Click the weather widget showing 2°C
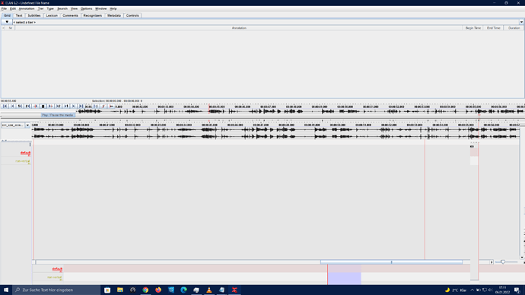525x295 pixels. (x=456, y=290)
